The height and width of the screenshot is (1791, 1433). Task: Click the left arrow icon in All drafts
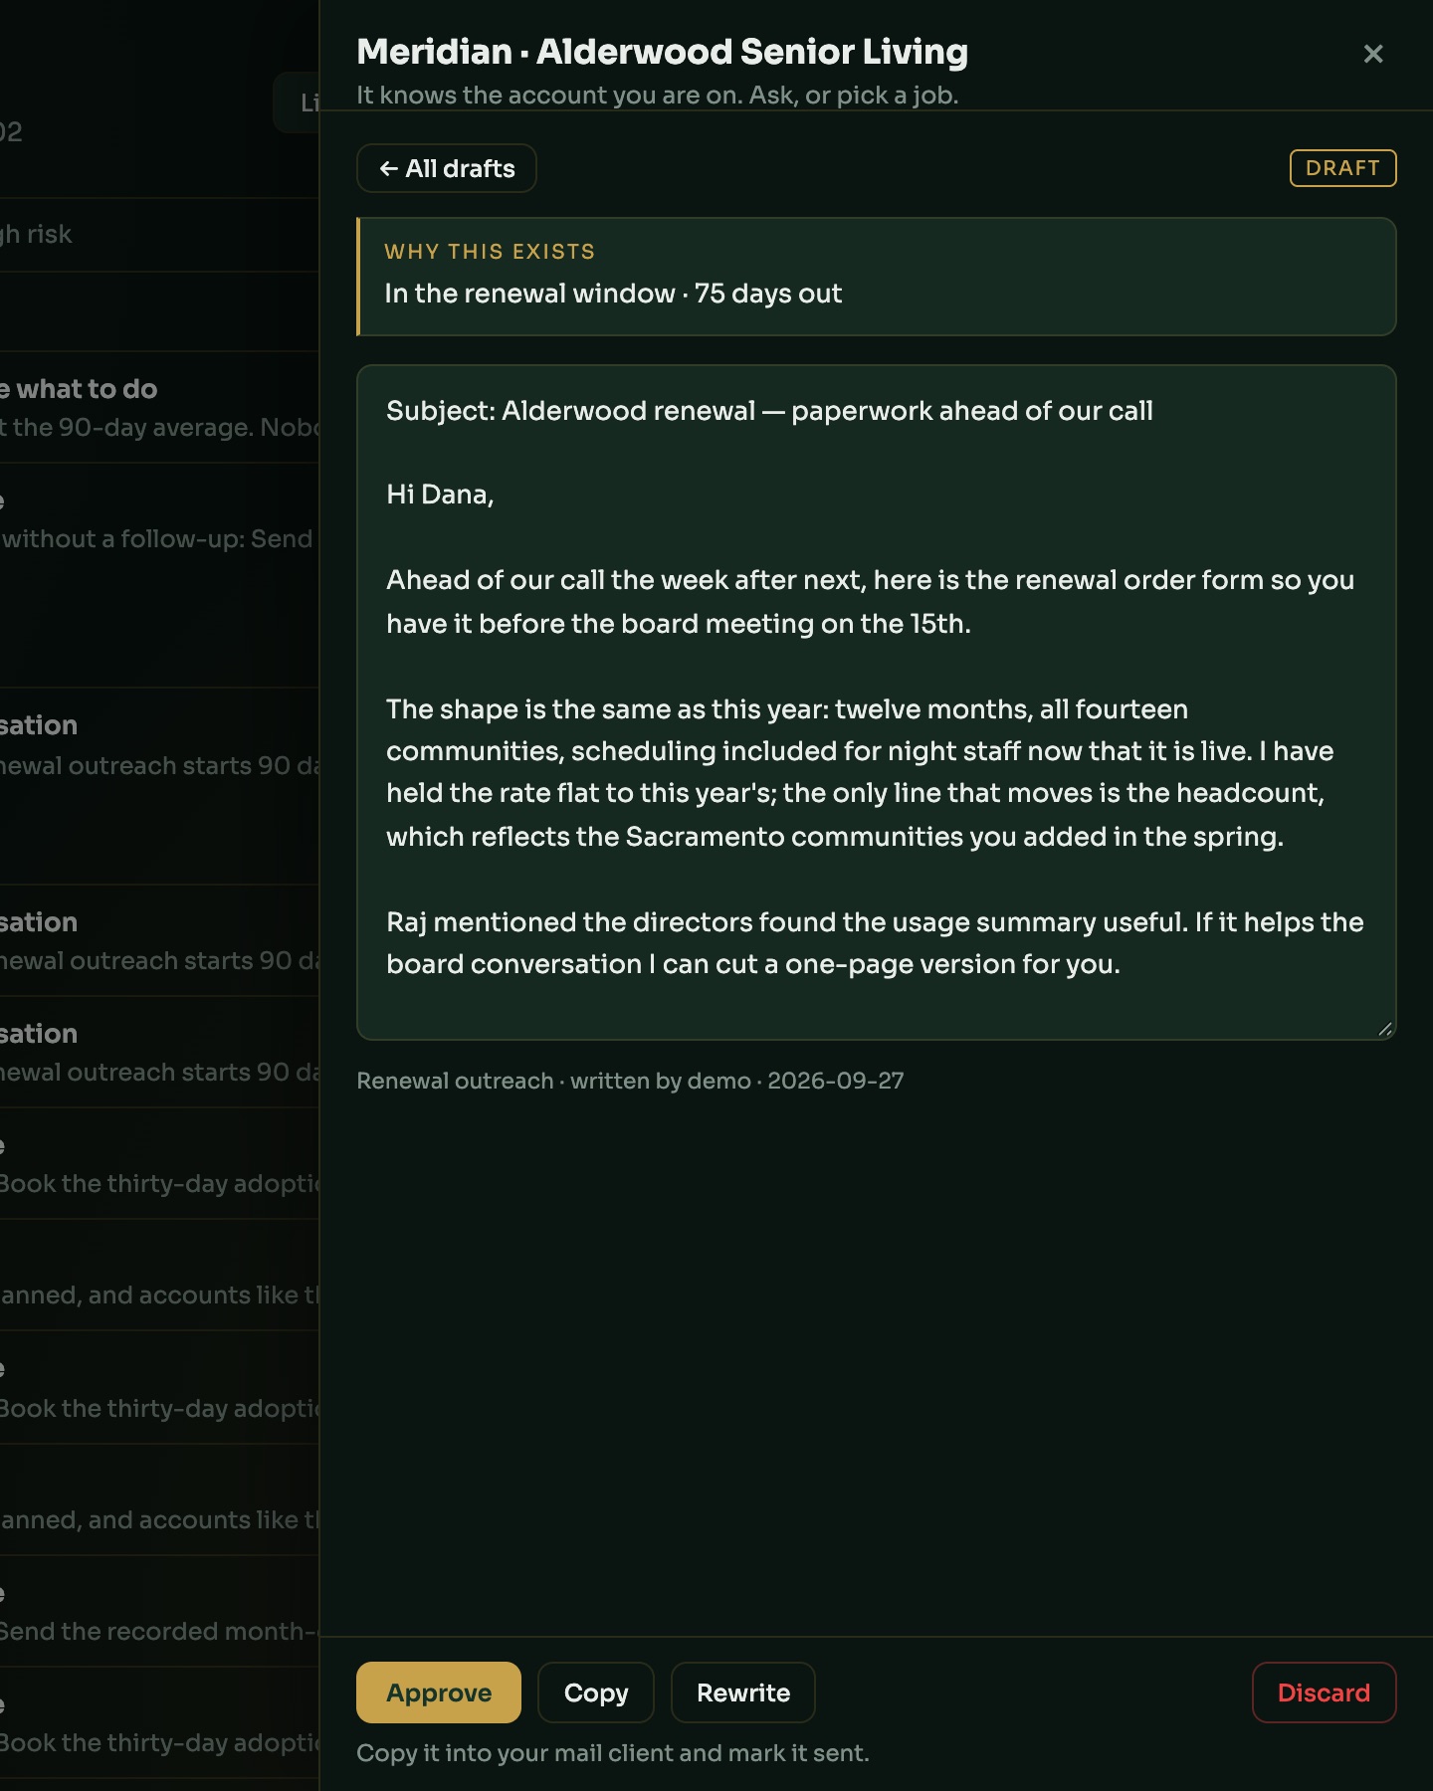[389, 169]
